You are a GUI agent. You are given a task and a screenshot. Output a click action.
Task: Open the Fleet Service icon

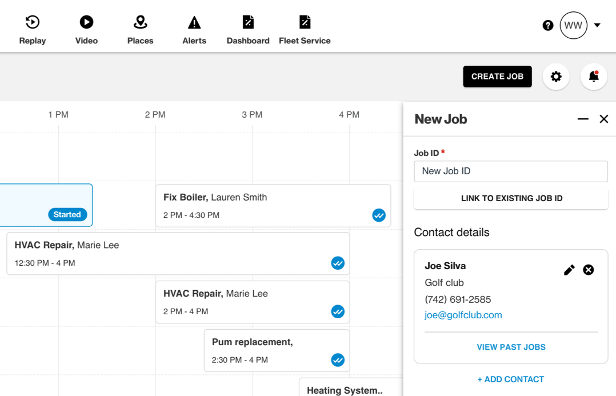(x=305, y=22)
